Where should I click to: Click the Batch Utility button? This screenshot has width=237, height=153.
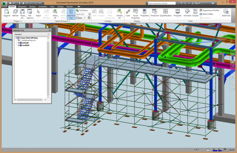pos(207,14)
